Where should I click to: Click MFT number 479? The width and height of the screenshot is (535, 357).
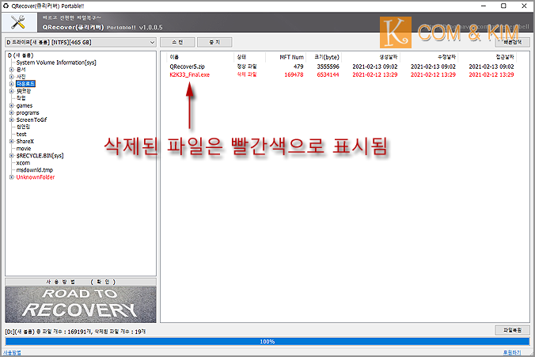[x=298, y=66]
